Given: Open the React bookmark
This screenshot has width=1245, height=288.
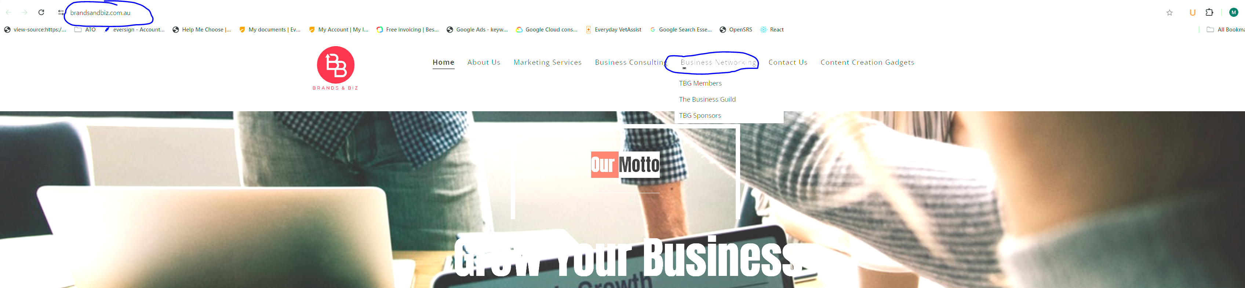Looking at the screenshot, I should point(772,29).
